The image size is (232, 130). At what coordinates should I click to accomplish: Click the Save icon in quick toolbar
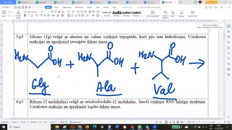coord(19,7)
